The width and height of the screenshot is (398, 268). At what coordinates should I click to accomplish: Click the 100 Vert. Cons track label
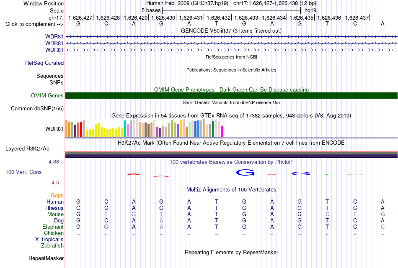click(x=23, y=172)
